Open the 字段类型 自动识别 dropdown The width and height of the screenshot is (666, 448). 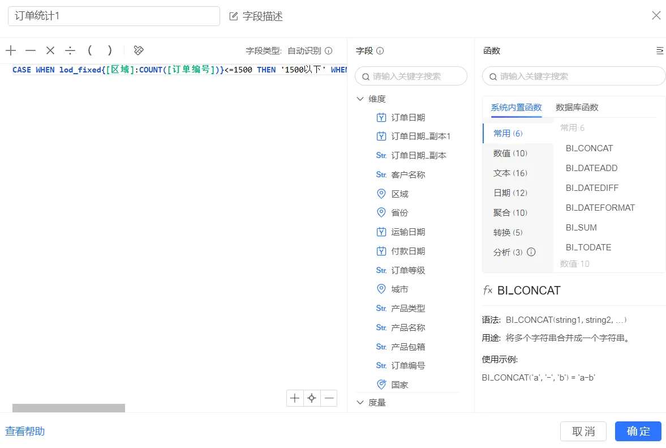tap(304, 50)
